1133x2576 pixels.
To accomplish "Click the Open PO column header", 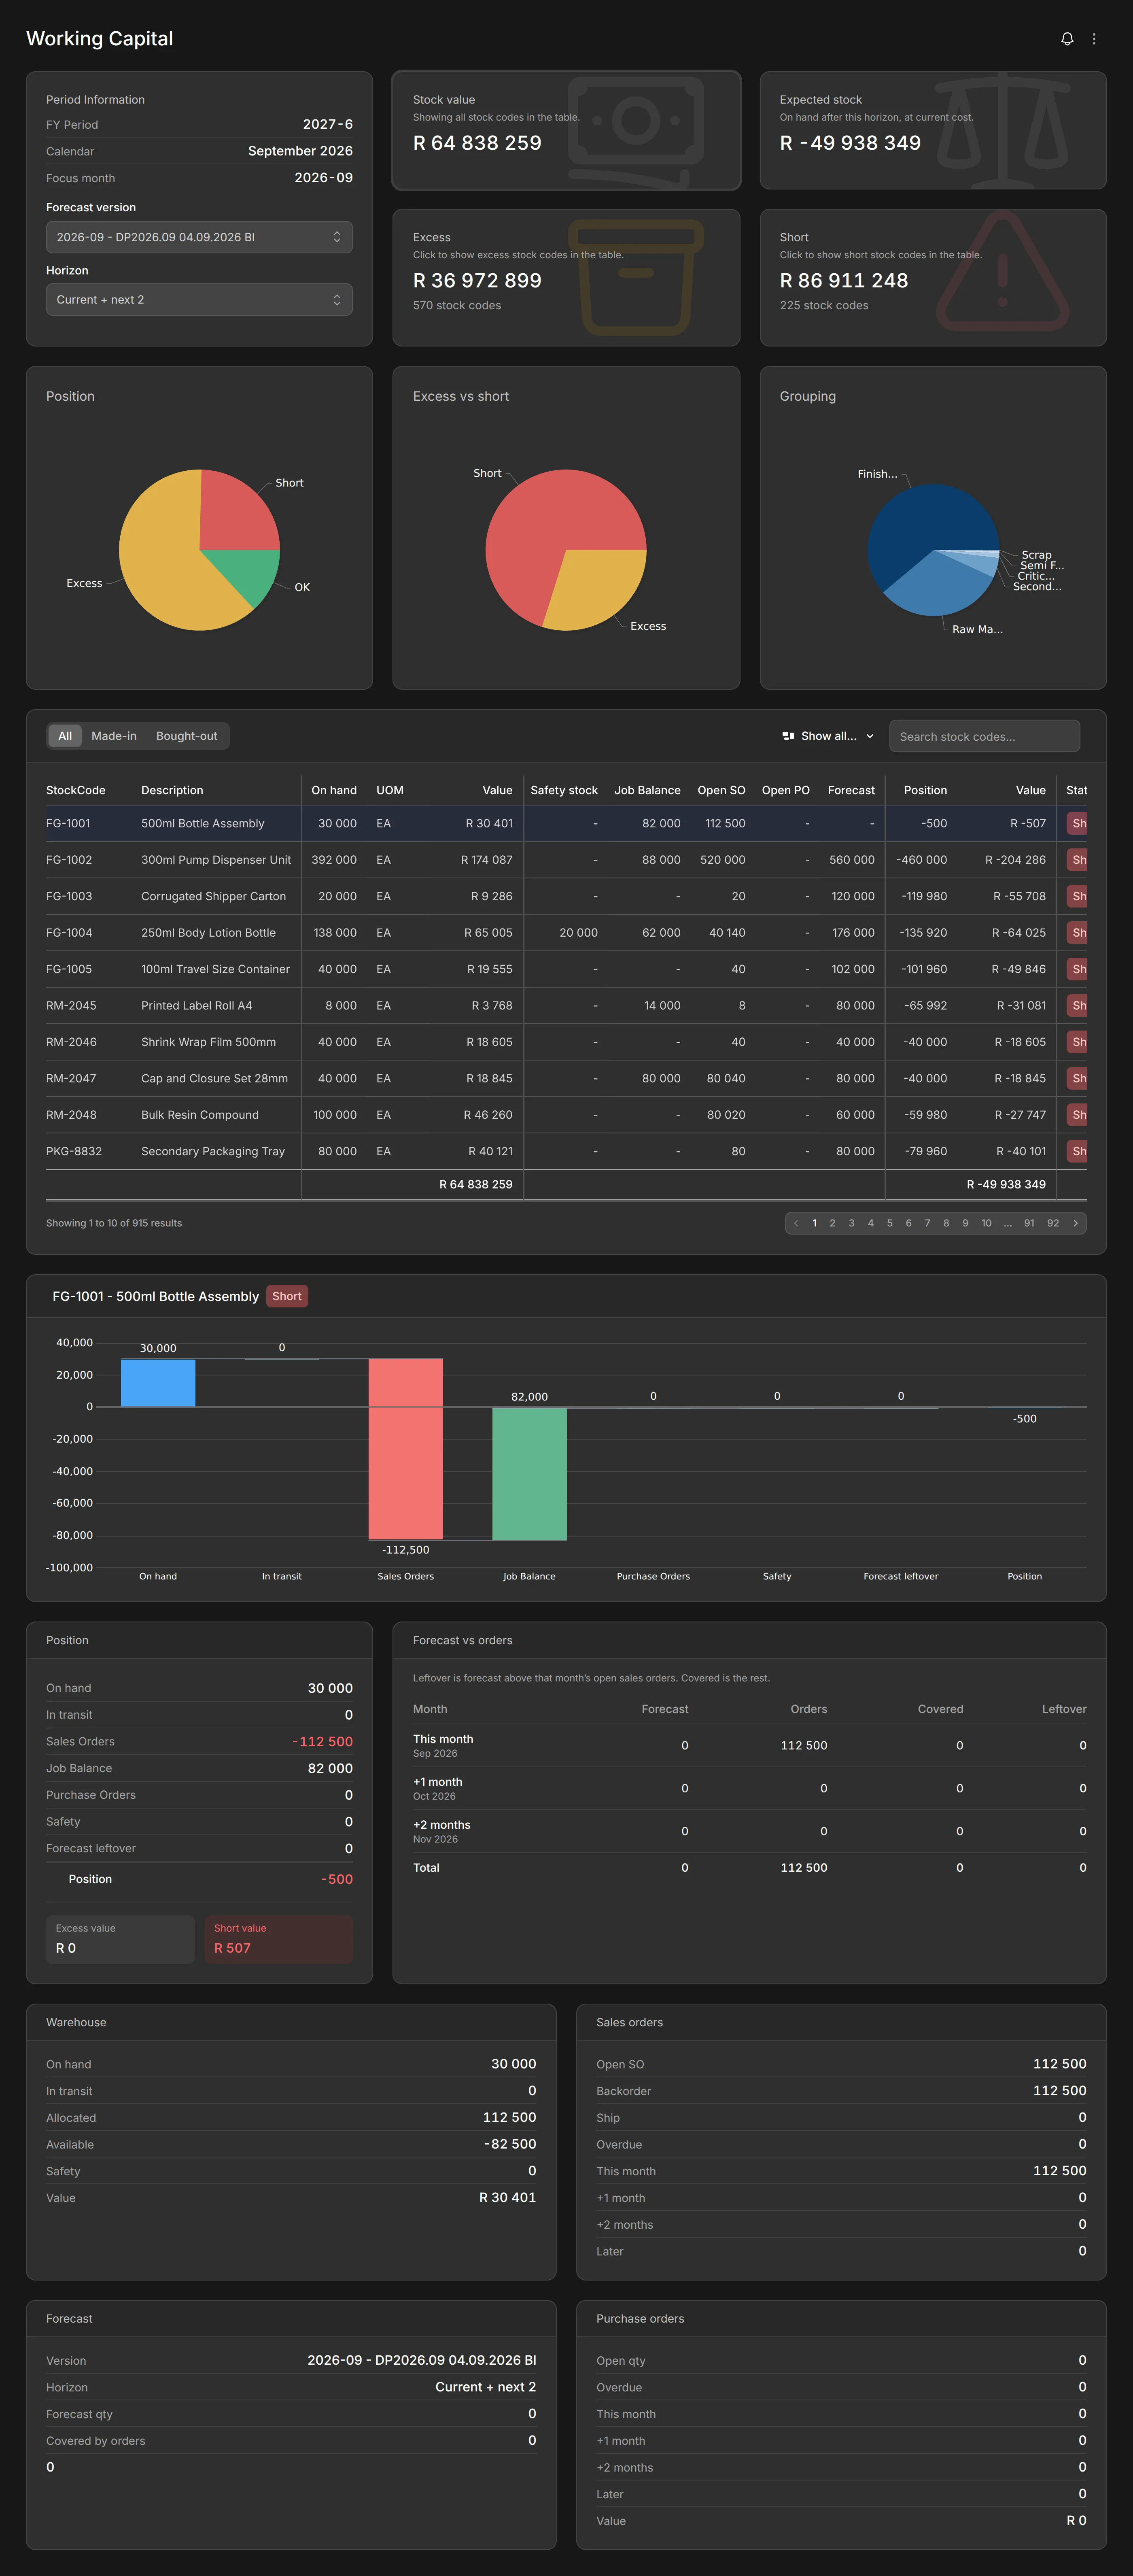I will (x=786, y=790).
